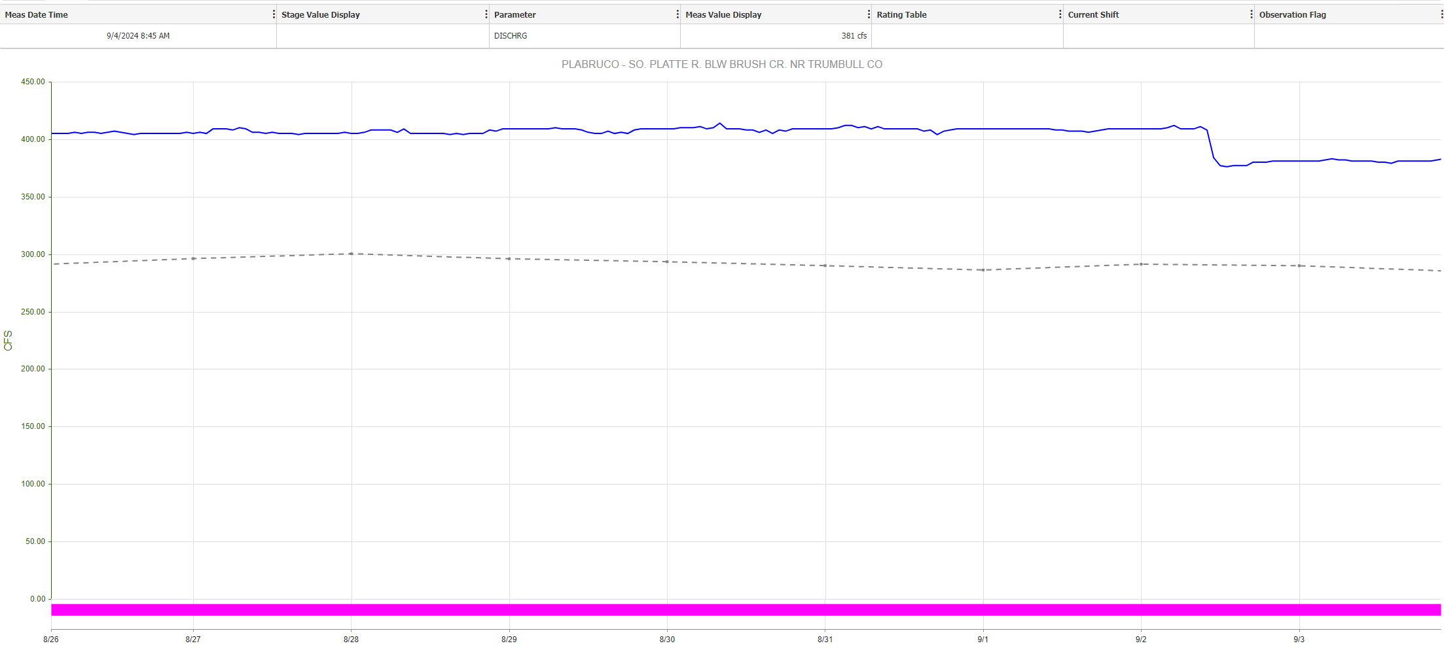Click the 450.00 y-axis tick label
The width and height of the screenshot is (1444, 650).
pyautogui.click(x=33, y=82)
